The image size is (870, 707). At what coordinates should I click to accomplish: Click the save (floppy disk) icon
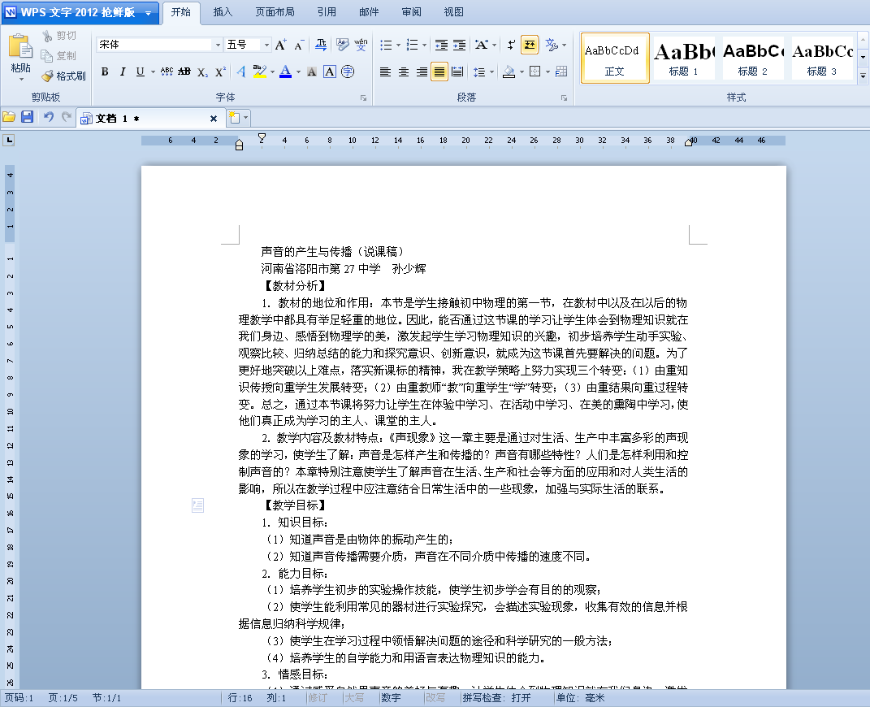[x=27, y=118]
